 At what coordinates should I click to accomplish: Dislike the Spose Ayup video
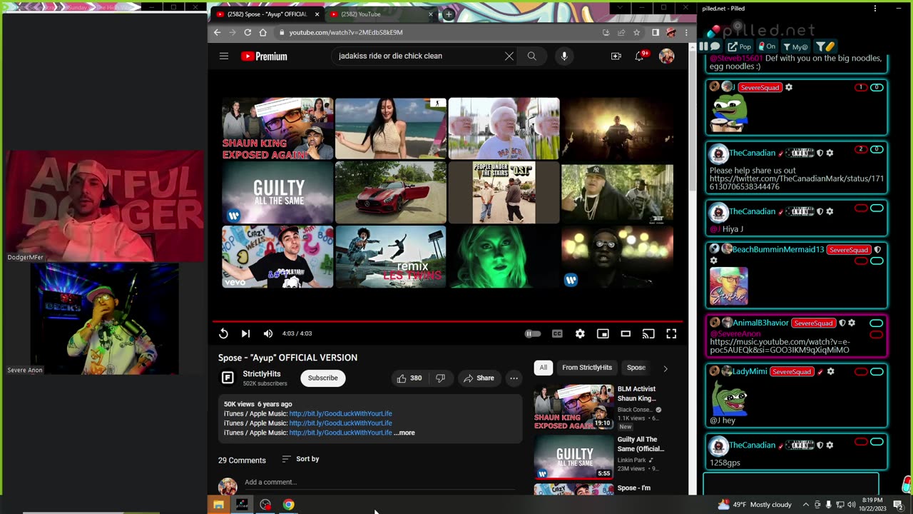tap(440, 378)
